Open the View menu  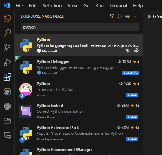[x=73, y=5]
